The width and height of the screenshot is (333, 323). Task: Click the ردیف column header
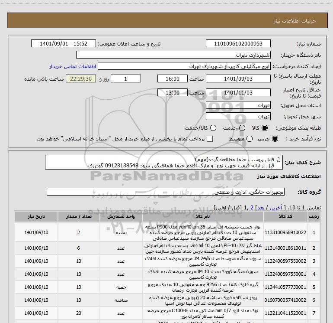pos(314,216)
